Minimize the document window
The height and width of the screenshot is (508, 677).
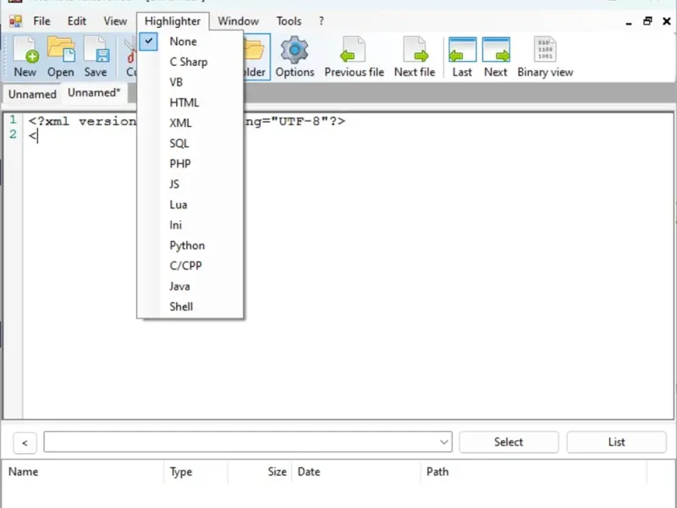point(629,22)
